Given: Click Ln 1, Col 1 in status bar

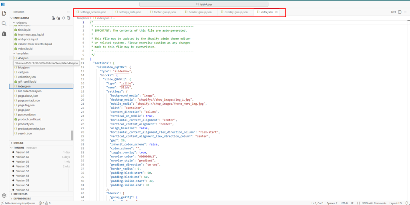Looking at the screenshot, I should tap(318, 203).
